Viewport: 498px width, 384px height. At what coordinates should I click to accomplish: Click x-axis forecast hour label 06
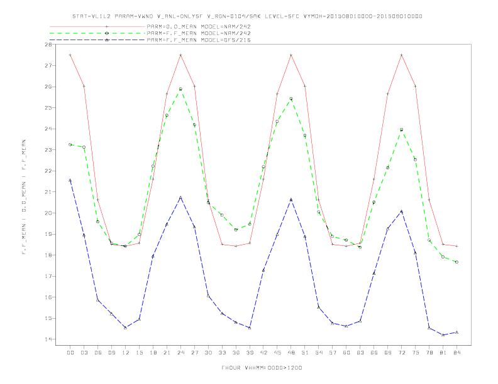click(98, 353)
